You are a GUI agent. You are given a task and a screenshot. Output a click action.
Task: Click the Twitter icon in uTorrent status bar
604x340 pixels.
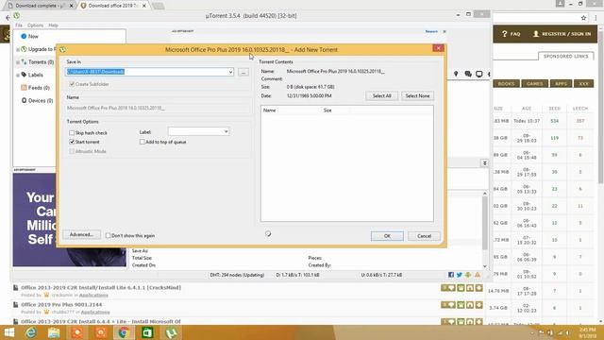(x=460, y=275)
